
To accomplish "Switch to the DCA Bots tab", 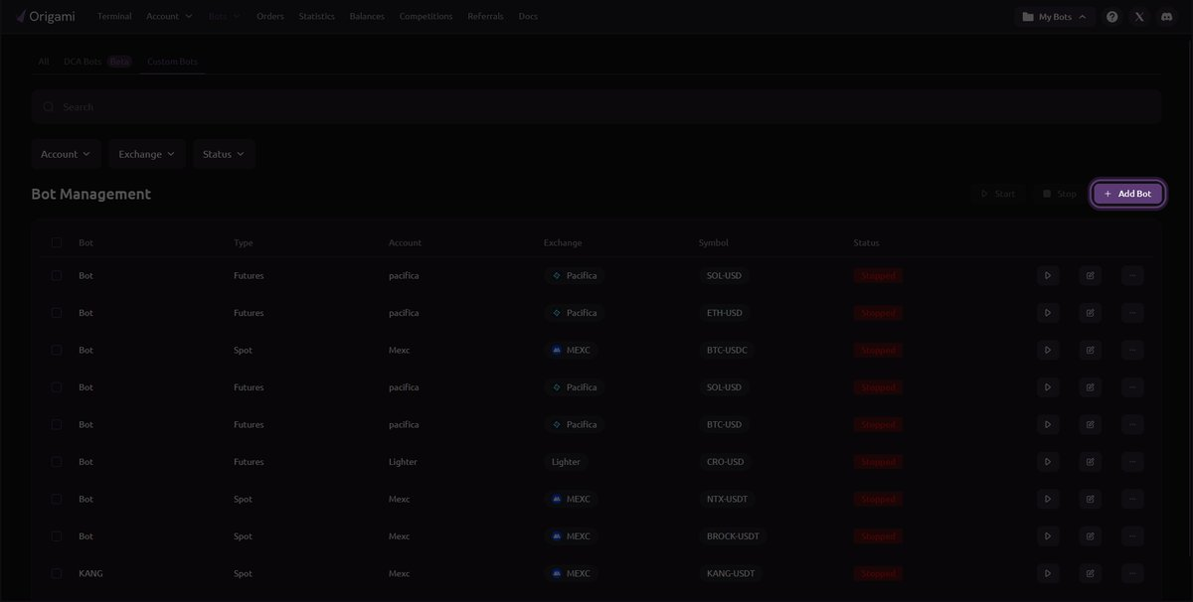I will coord(84,62).
